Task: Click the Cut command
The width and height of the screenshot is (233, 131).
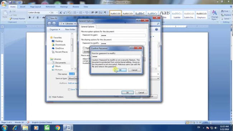Action: (13, 11)
